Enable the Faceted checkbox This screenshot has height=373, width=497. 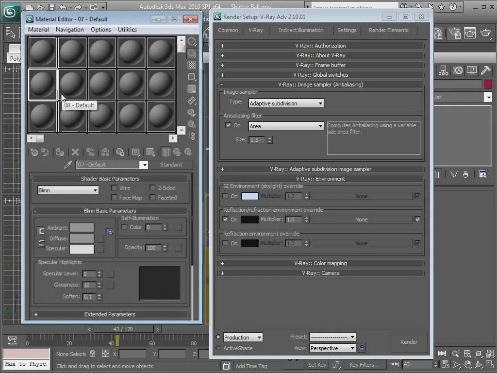152,198
